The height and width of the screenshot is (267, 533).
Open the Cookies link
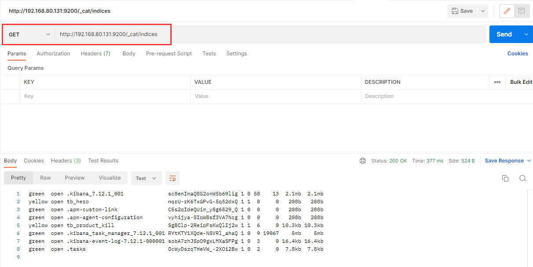tap(518, 54)
